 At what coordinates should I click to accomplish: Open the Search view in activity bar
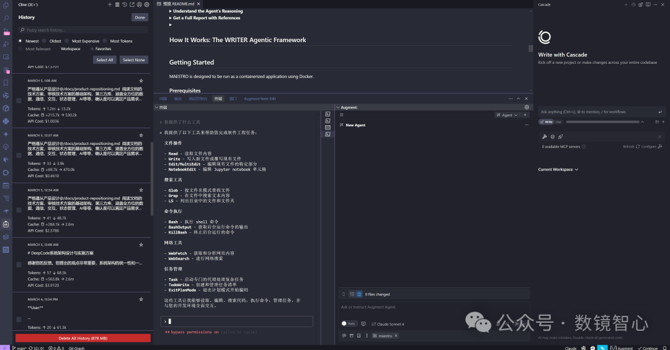click(x=6, y=19)
